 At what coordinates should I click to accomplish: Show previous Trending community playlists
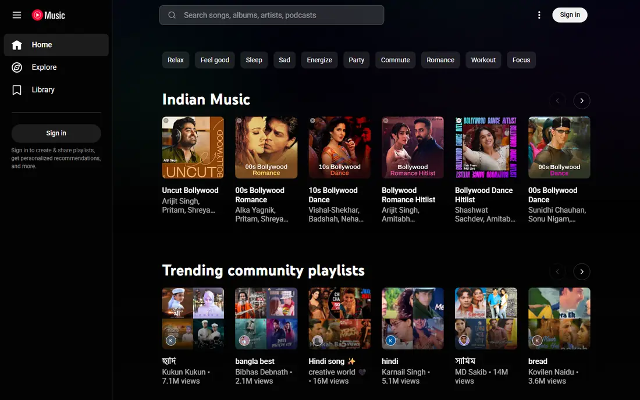(x=557, y=272)
